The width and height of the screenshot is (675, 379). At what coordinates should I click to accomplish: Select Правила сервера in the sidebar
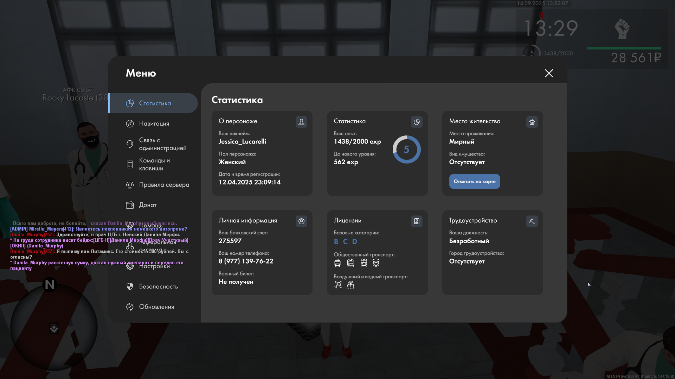[164, 185]
